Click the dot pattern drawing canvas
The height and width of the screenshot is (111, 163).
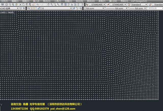(81, 56)
